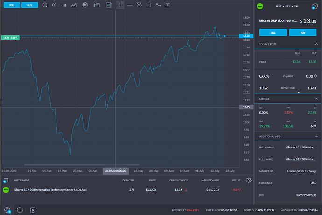Viewport: 322px width, 215px height.
Task: Select the crosshair cursor tool
Action: (x=120, y=5)
